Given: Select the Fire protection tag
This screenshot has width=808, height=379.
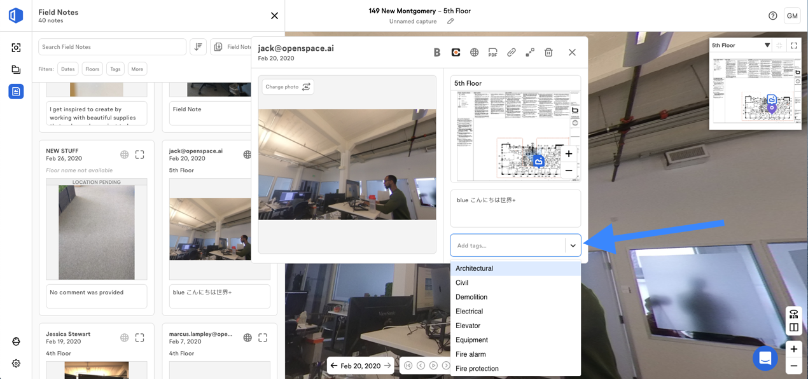Looking at the screenshot, I should click(515, 369).
